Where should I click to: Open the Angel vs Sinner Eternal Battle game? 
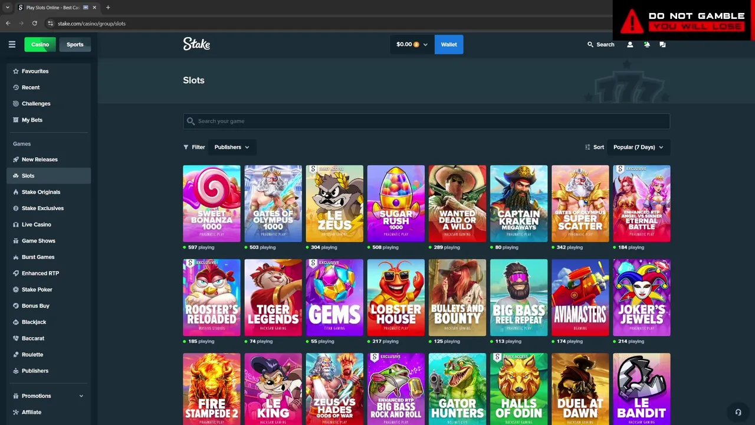(x=642, y=204)
